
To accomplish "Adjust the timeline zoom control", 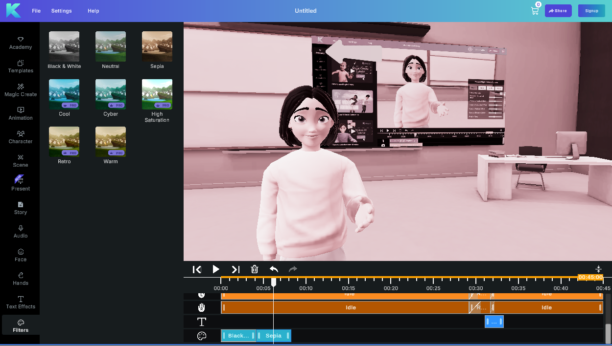I will 598,269.
